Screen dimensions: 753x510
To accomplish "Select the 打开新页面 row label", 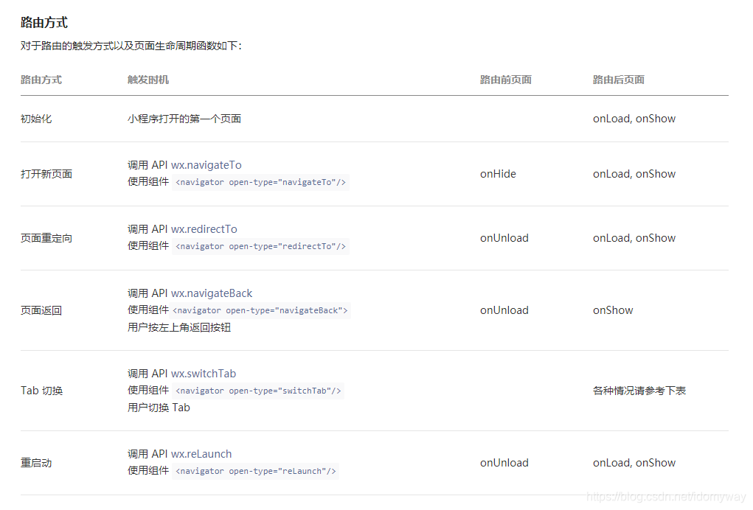I will 46,174.
